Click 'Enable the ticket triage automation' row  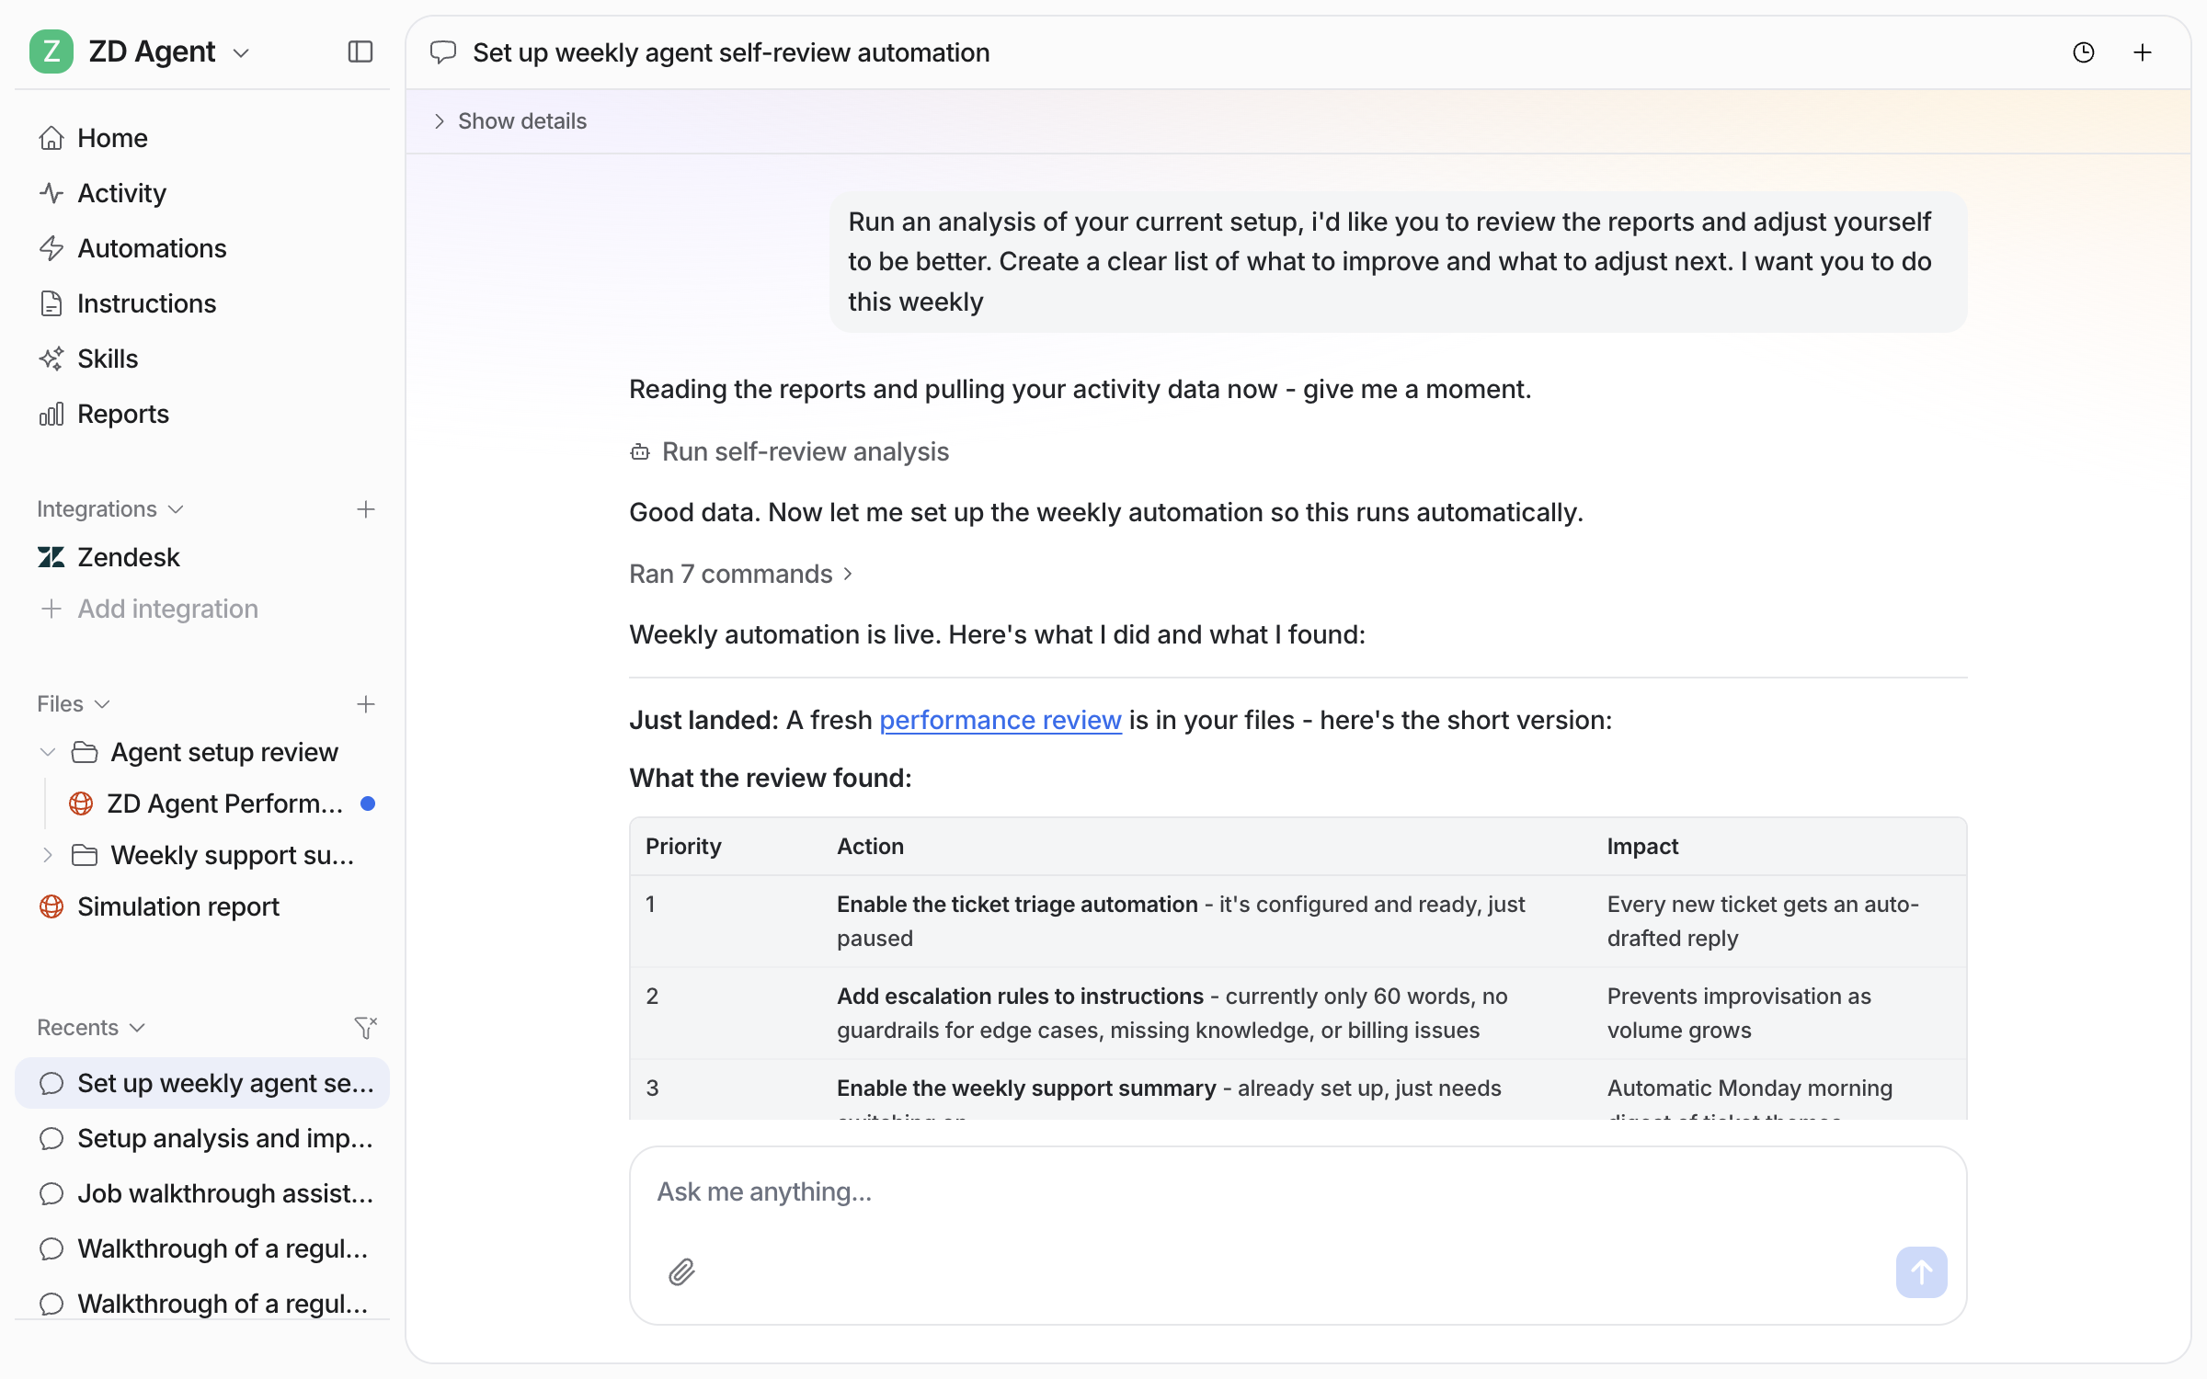click(1298, 921)
